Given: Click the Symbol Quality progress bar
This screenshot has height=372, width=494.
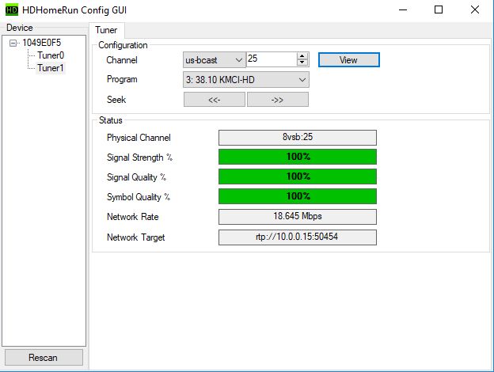Looking at the screenshot, I should pyautogui.click(x=298, y=196).
